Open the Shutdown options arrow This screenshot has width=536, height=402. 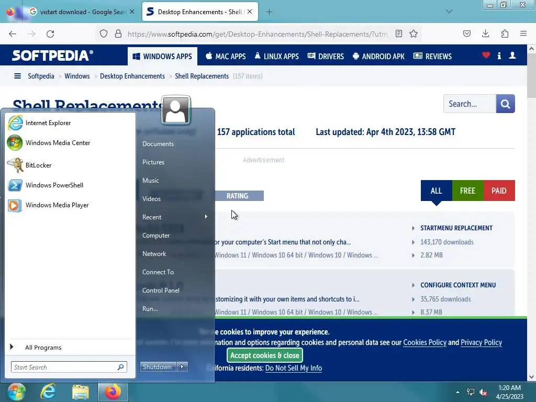pos(182,367)
